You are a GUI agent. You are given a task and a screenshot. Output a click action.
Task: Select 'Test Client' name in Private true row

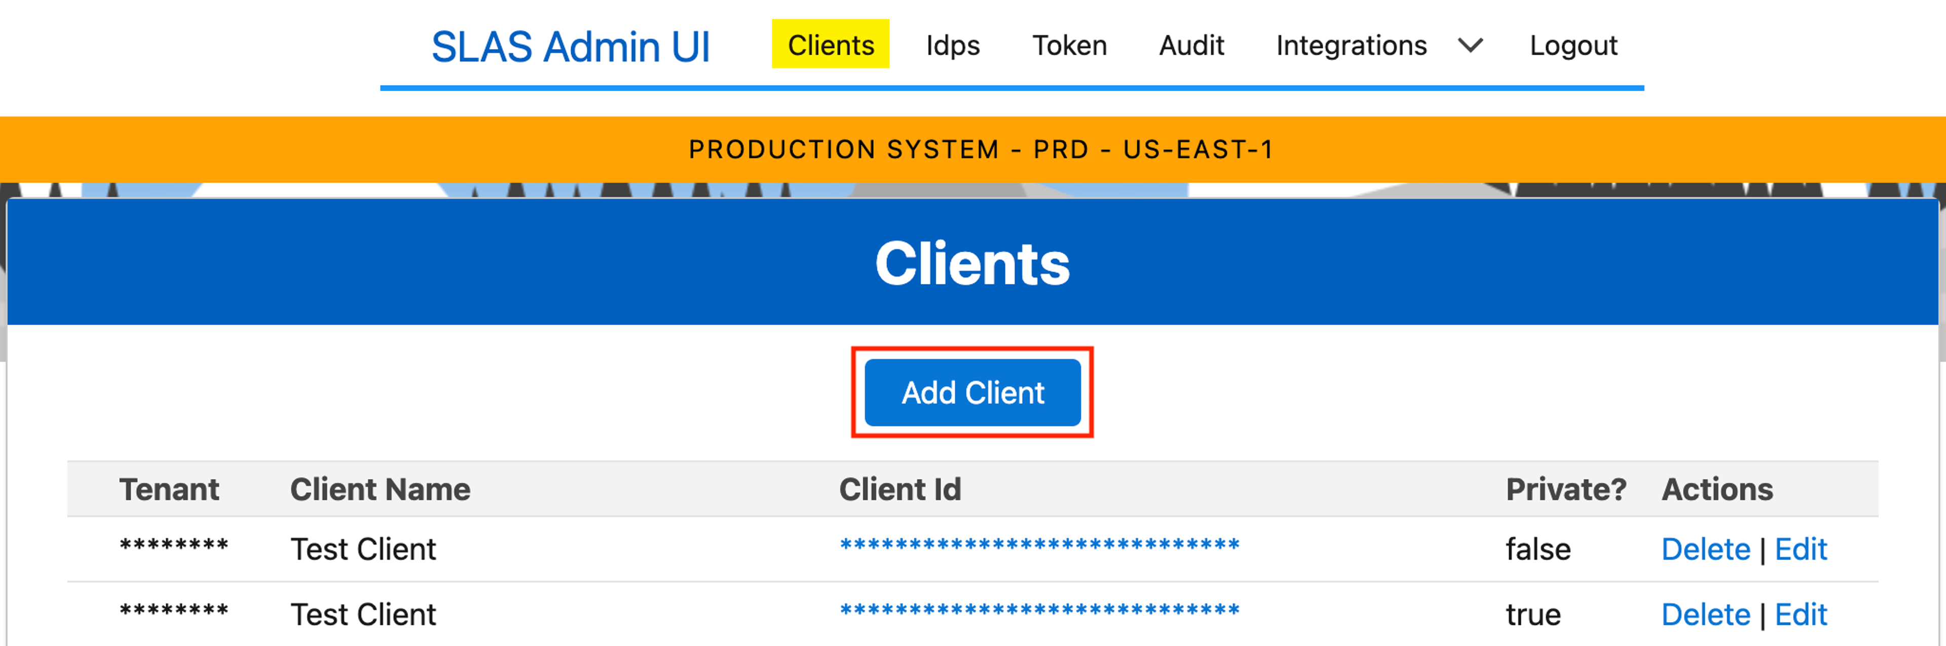[x=363, y=614]
